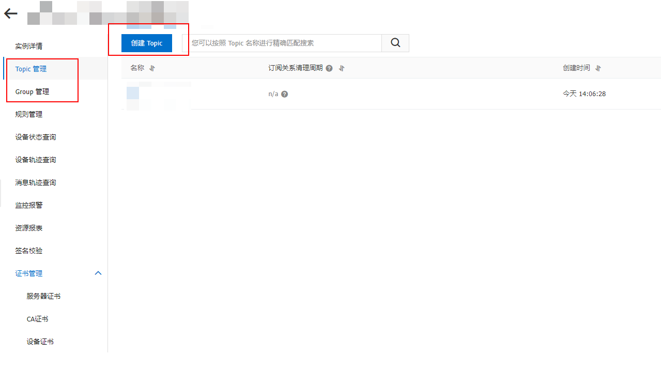This screenshot has height=370, width=661.
Task: Sort by 创建时间 column icon
Action: tap(598, 68)
